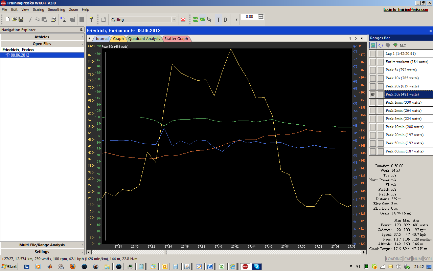Click the Save file toolbar icon
Viewport: 433px width, 271px height.
[x=21, y=20]
